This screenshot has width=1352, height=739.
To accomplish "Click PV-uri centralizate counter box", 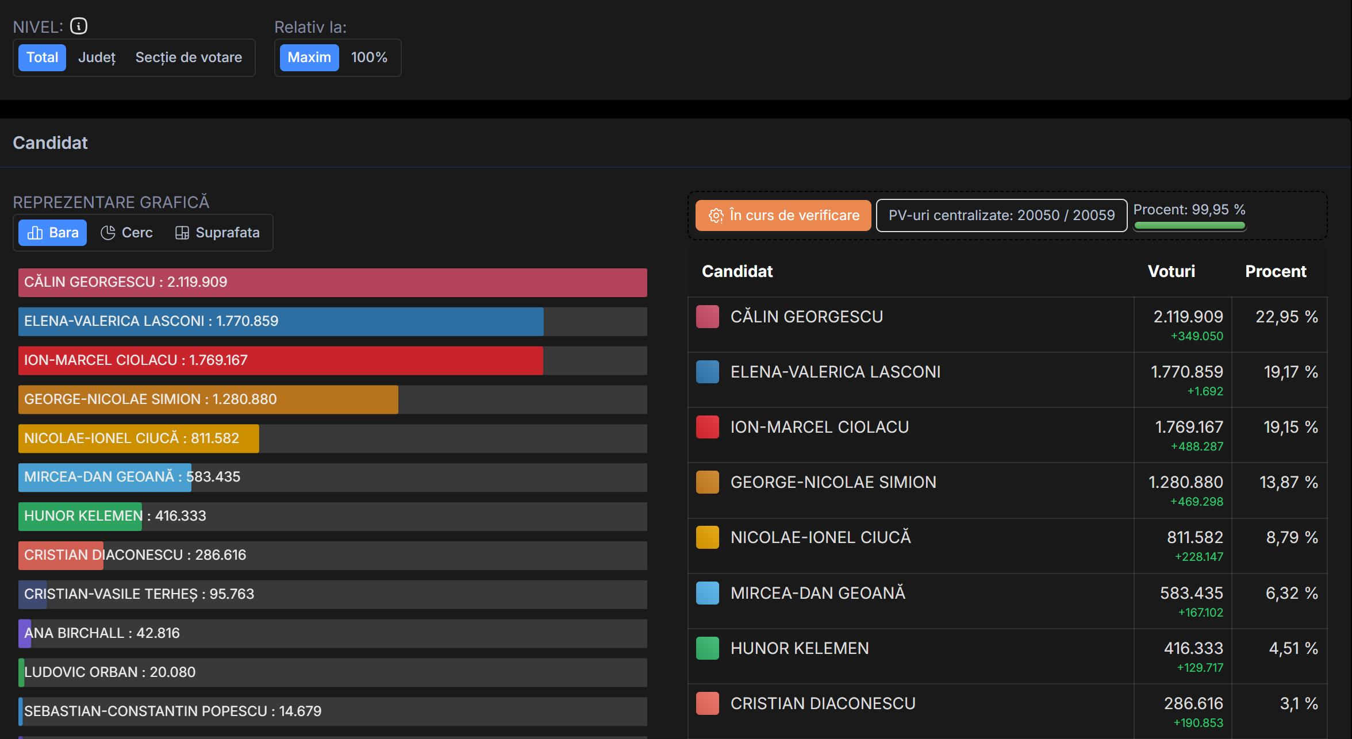I will tap(1001, 215).
